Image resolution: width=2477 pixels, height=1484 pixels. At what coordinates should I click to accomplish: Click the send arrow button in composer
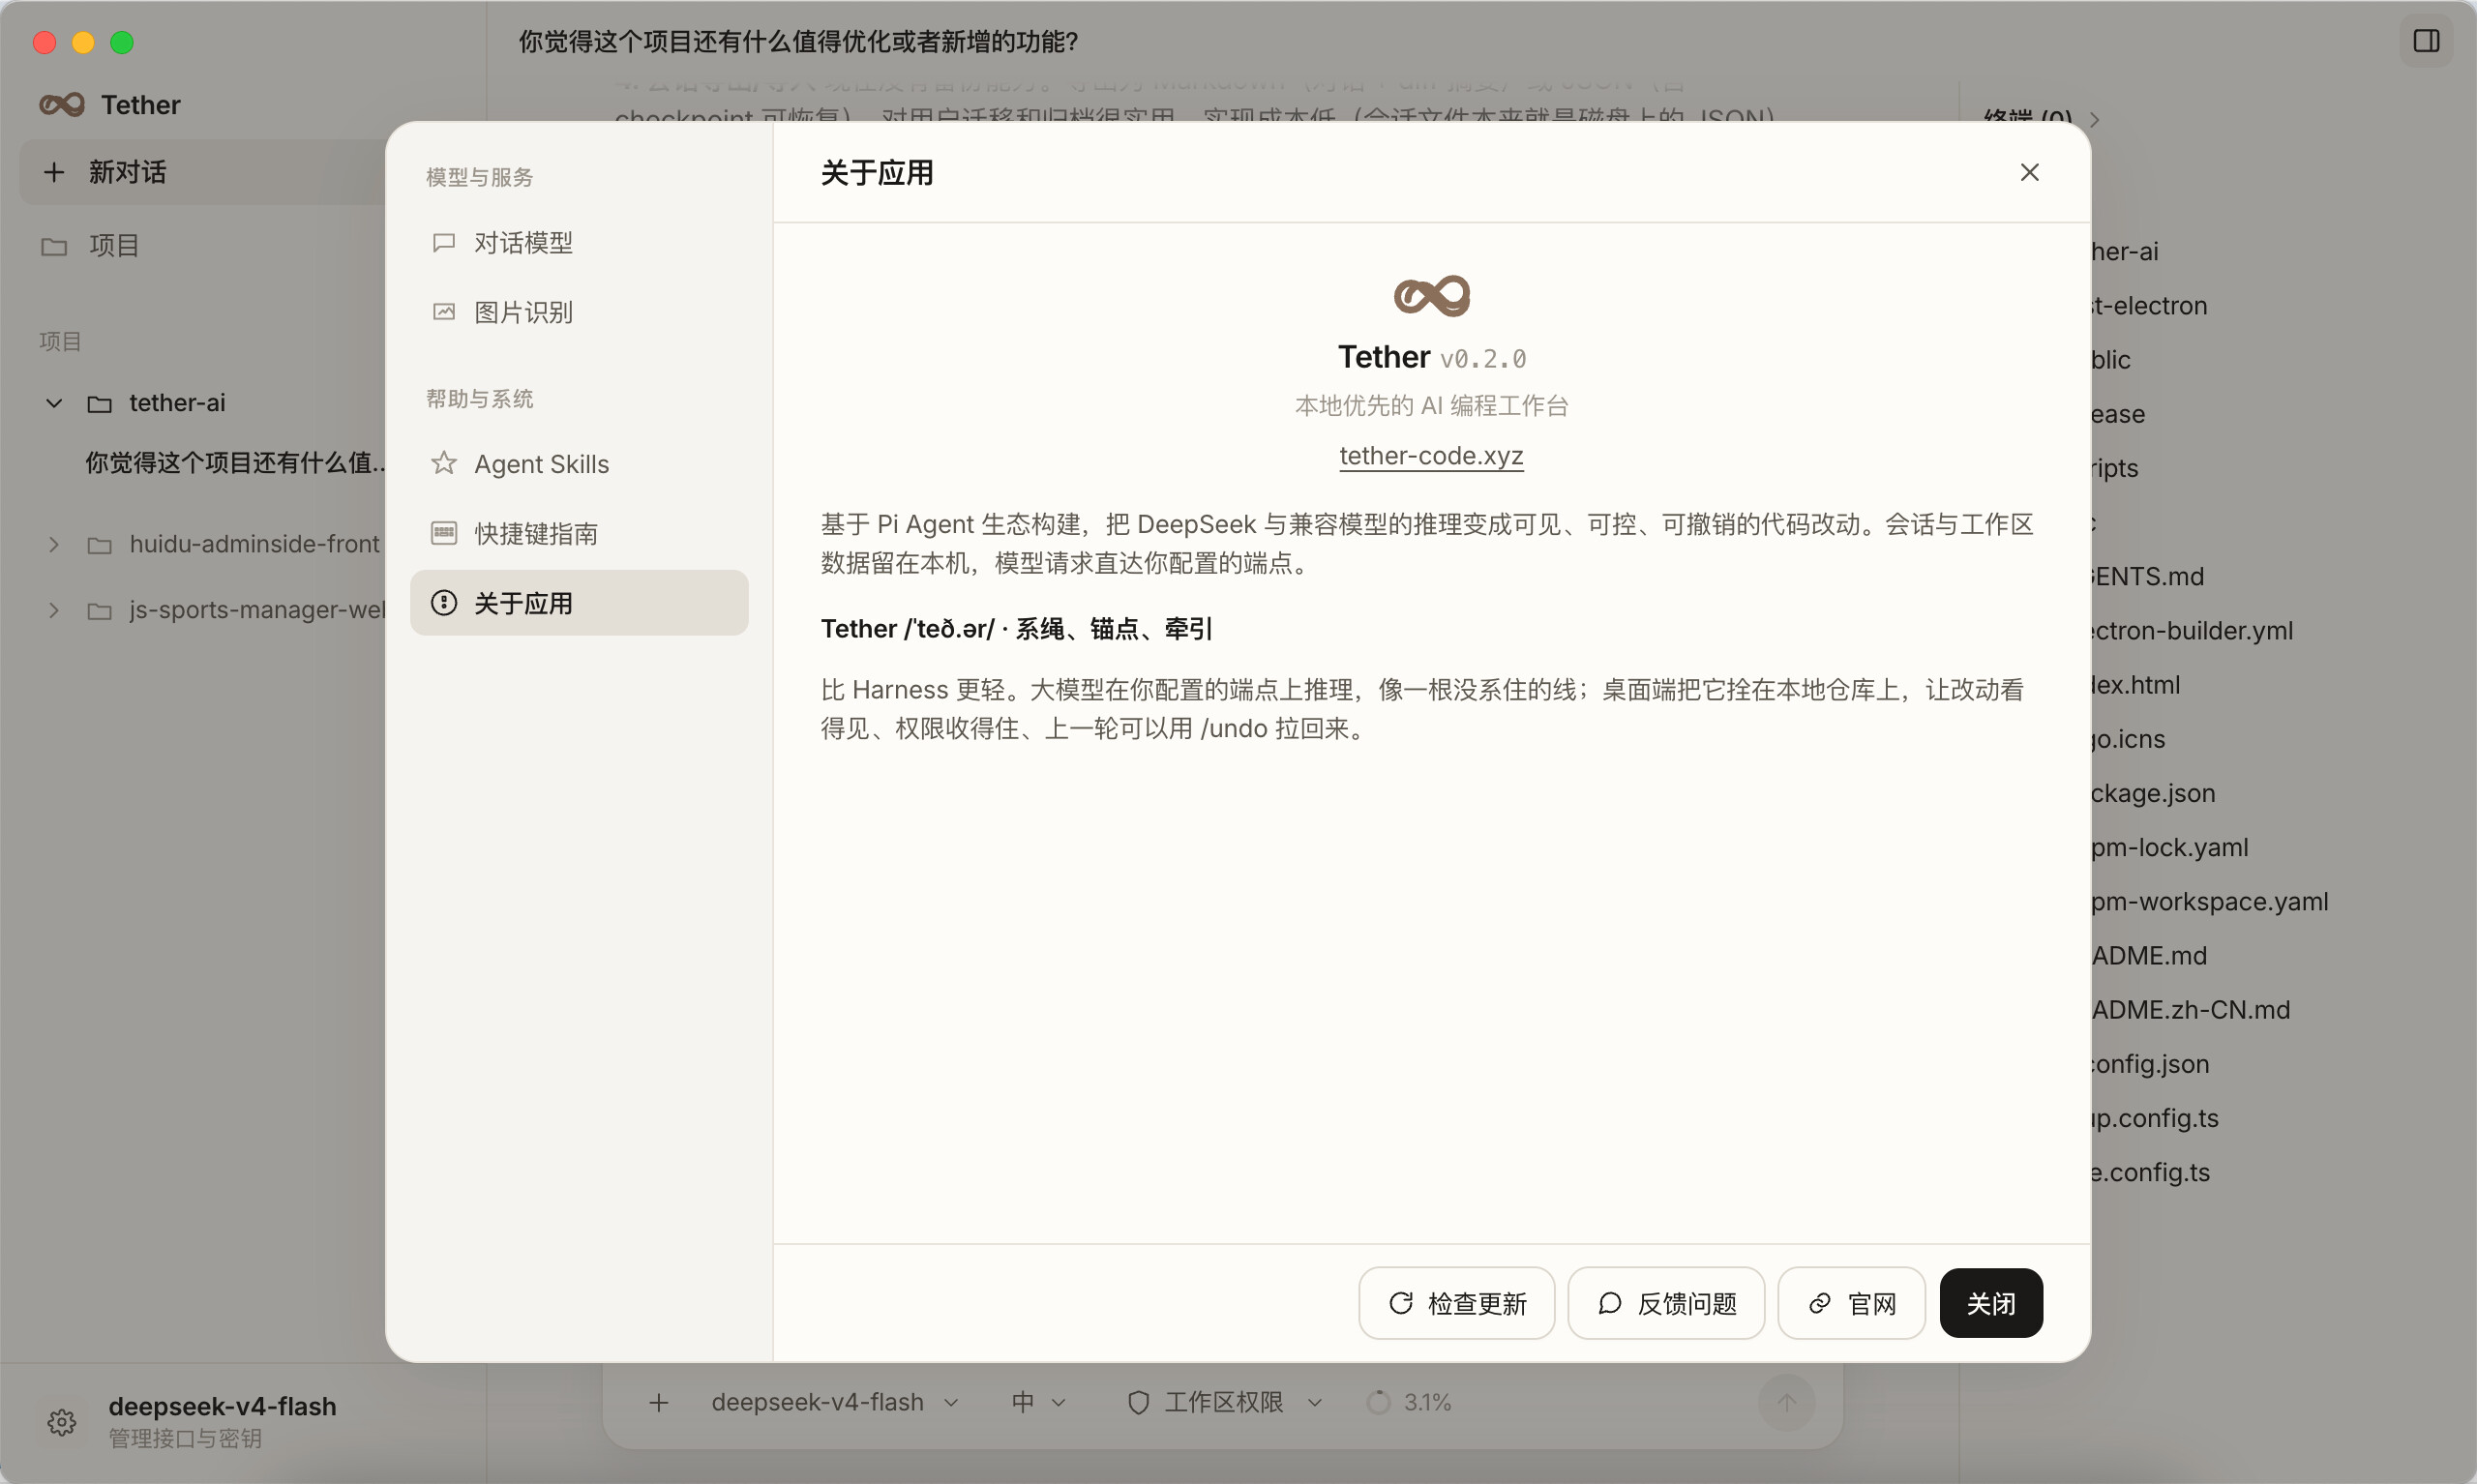tap(1786, 1403)
